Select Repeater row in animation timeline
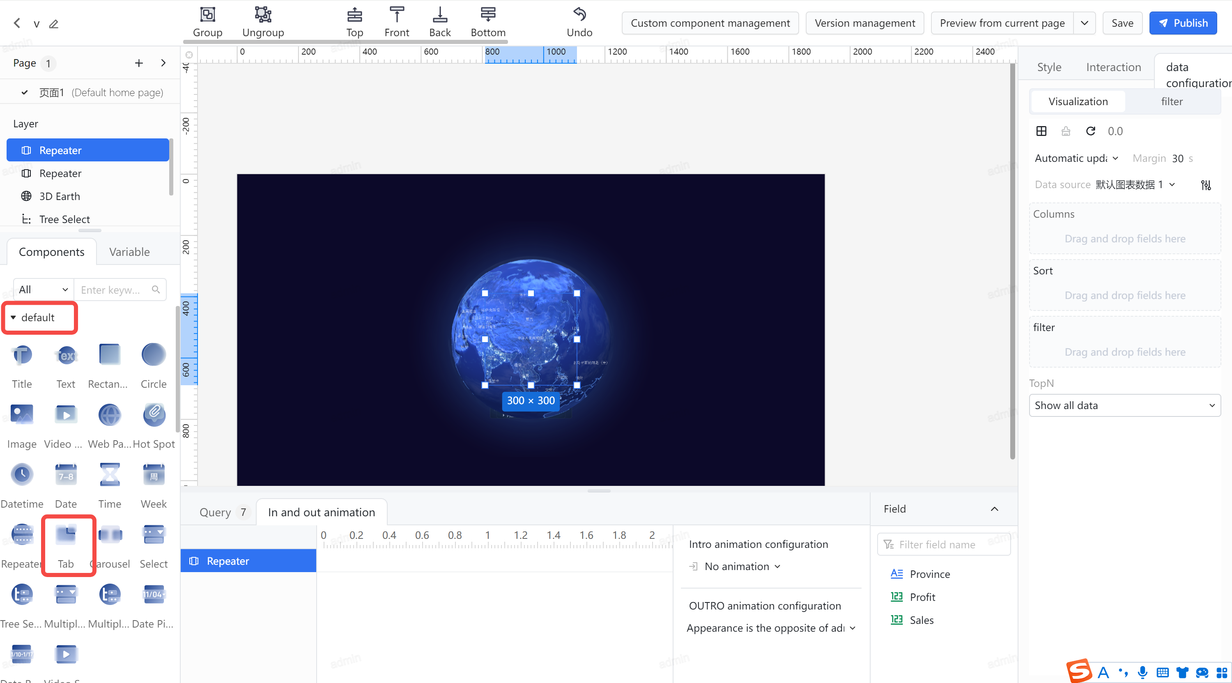Screen dimensions: 1232x683 (x=248, y=561)
